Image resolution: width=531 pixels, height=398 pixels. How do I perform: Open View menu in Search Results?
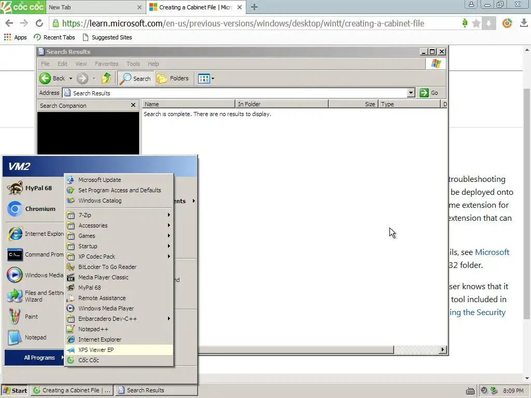[x=81, y=64]
